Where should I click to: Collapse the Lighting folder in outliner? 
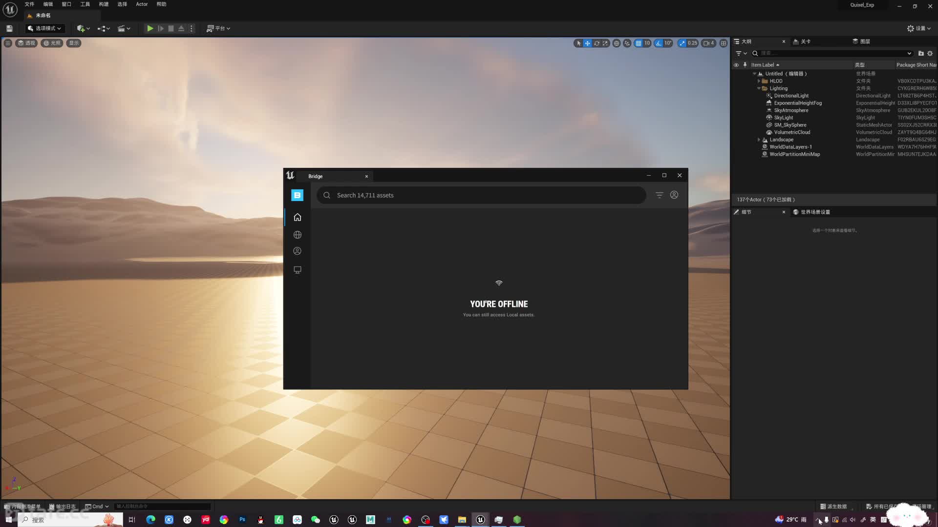coord(759,88)
